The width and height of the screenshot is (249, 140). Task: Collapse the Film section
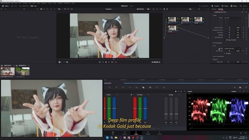click(x=214, y=46)
